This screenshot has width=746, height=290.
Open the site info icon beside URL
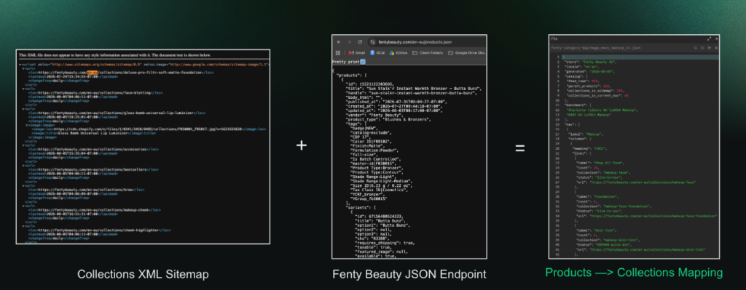pos(373,41)
